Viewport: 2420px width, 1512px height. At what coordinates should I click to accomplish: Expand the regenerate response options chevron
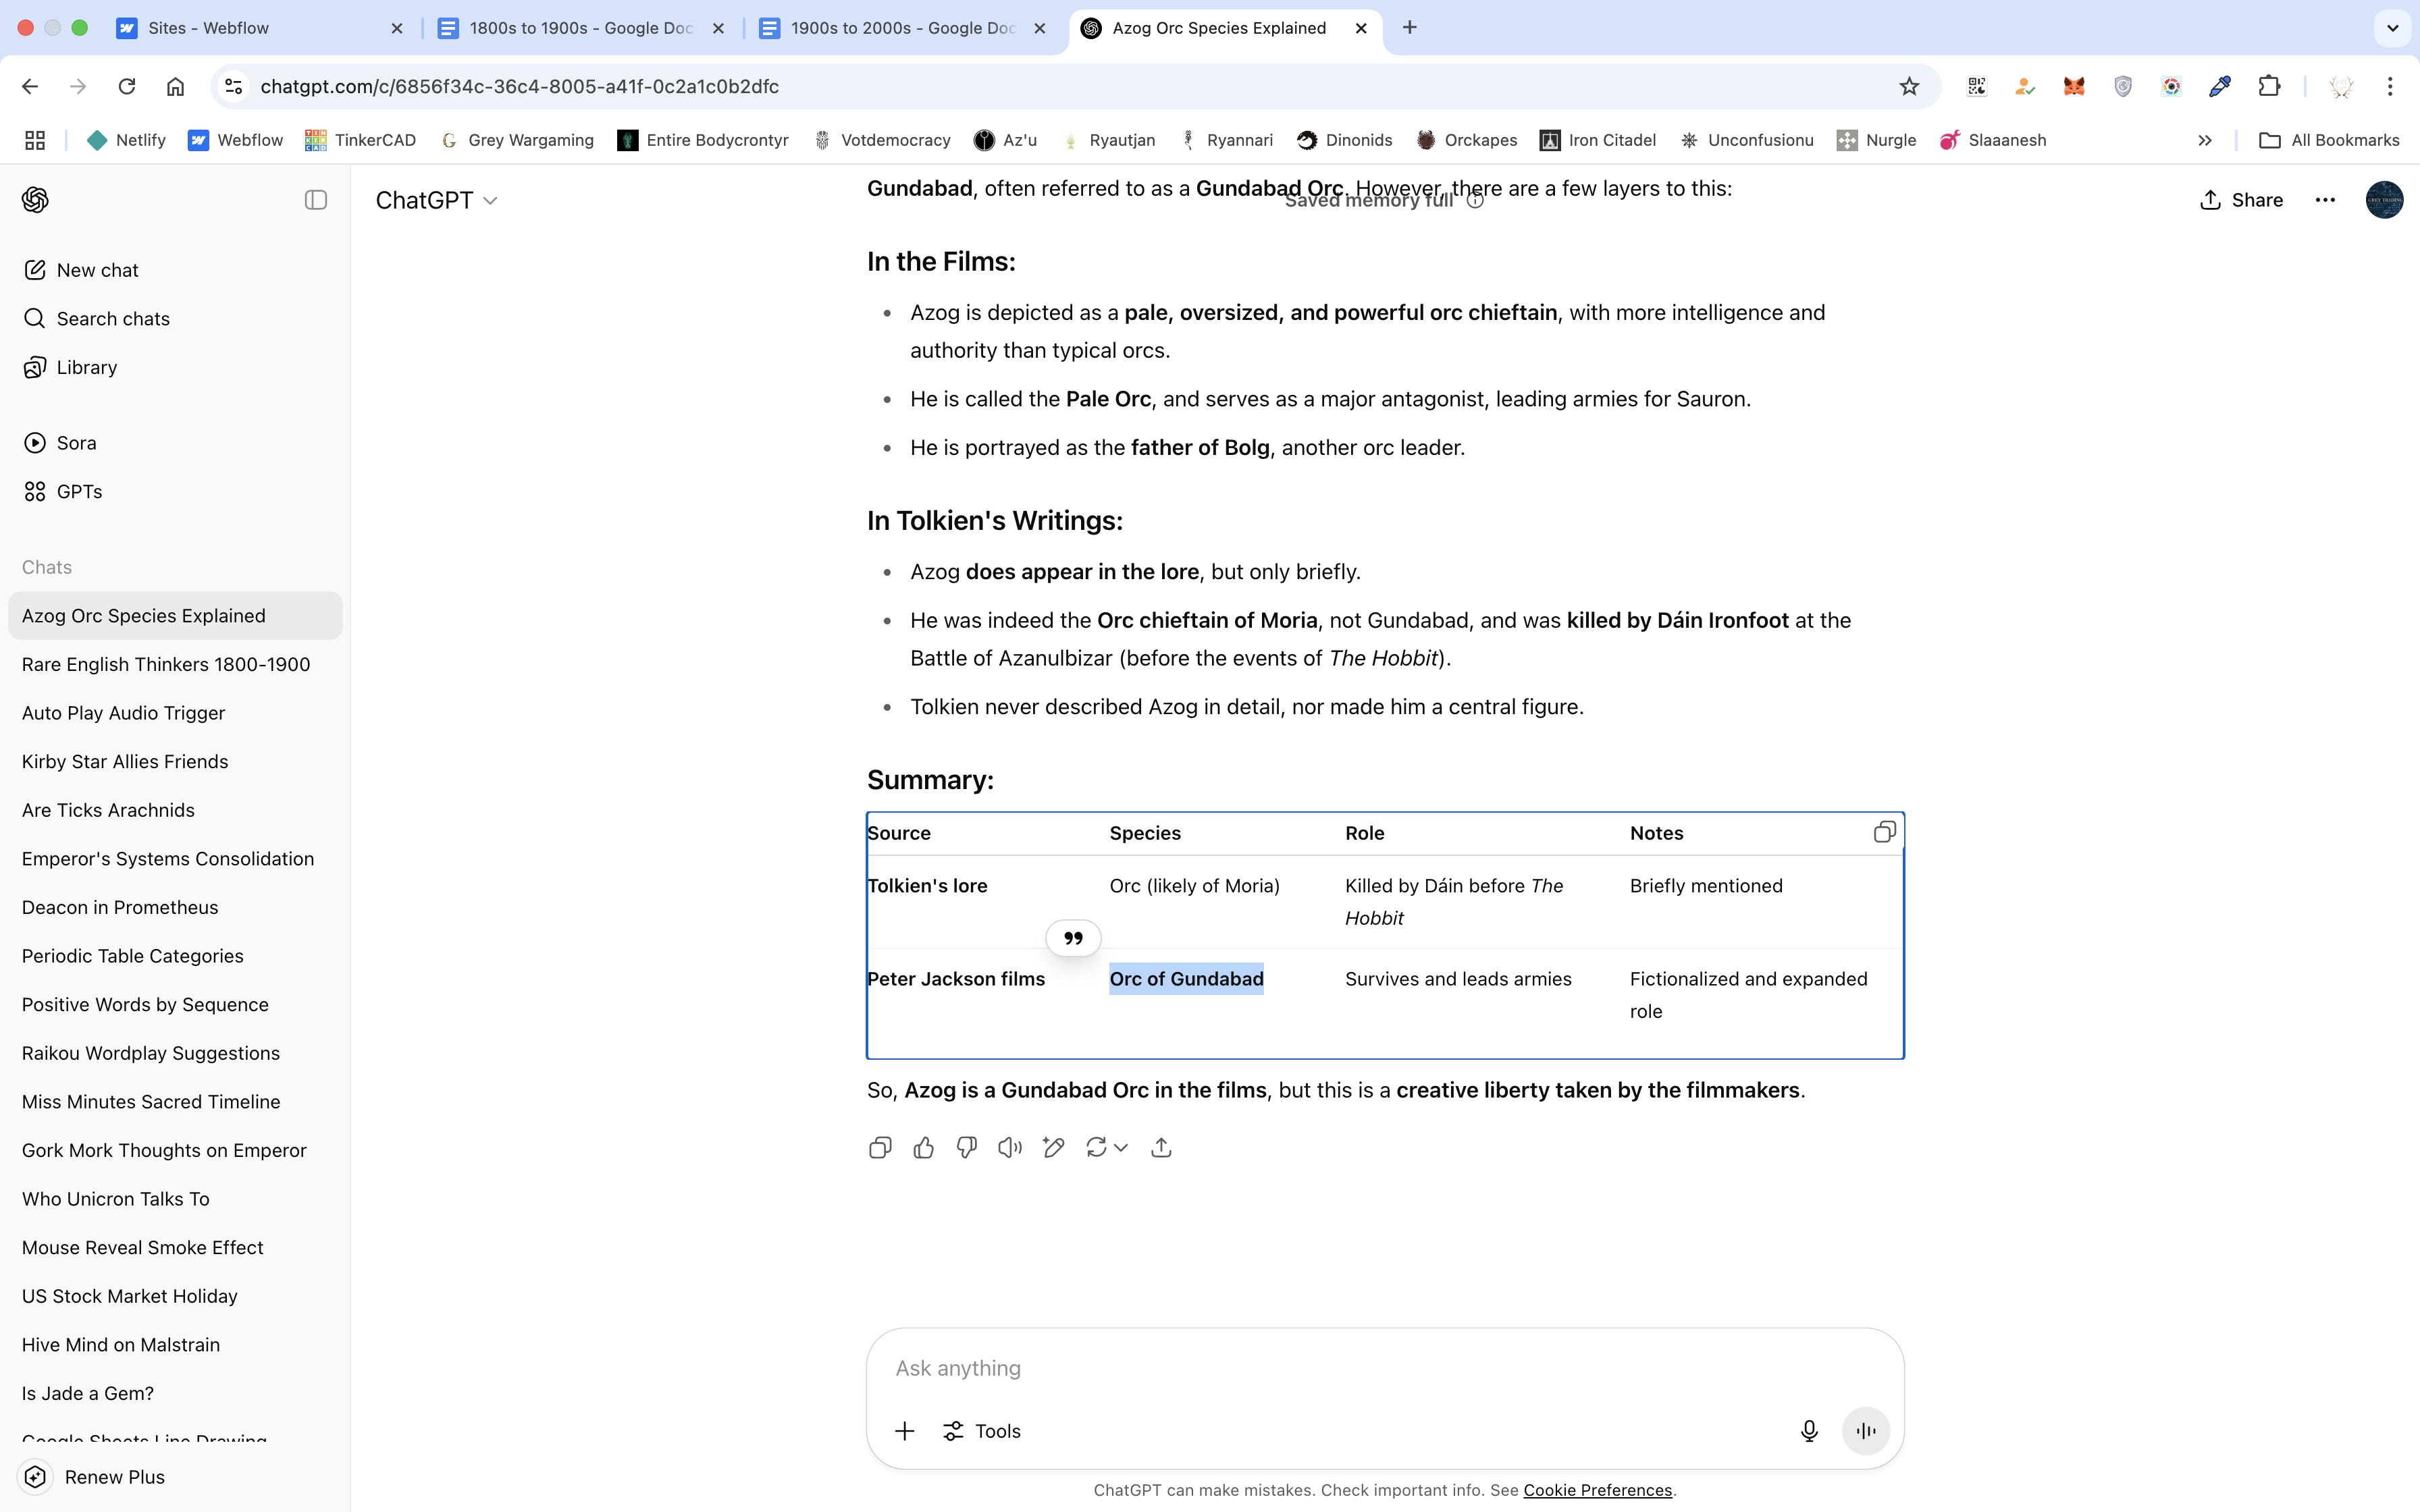click(1121, 1147)
